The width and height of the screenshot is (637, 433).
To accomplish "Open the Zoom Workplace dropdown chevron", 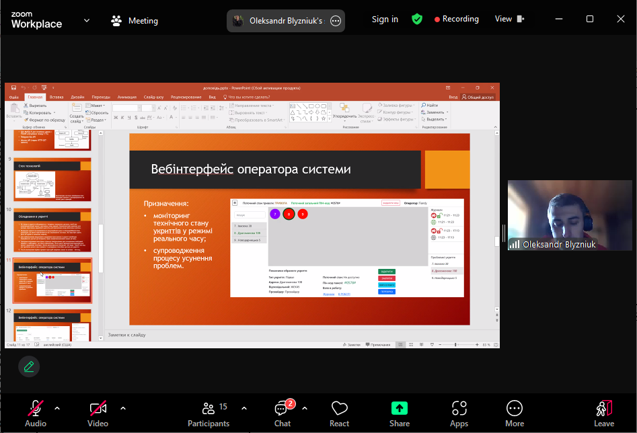I will (x=87, y=21).
